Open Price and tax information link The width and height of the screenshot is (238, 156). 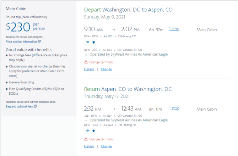[21, 41]
